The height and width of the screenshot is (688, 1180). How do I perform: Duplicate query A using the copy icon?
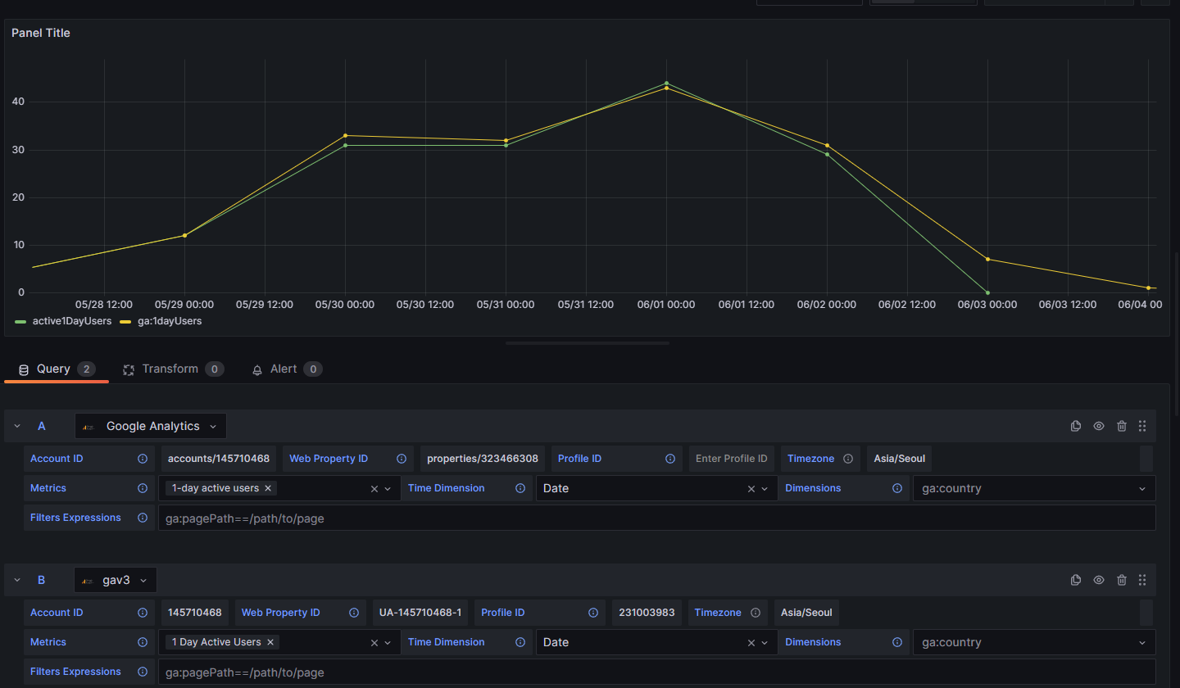(x=1075, y=426)
